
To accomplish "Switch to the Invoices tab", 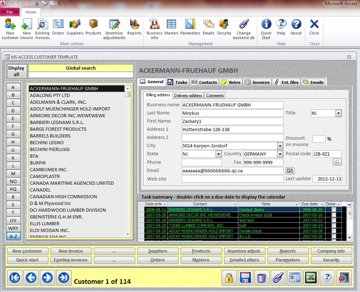I will coord(258,82).
